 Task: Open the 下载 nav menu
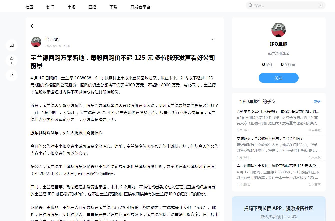tap(113, 7)
